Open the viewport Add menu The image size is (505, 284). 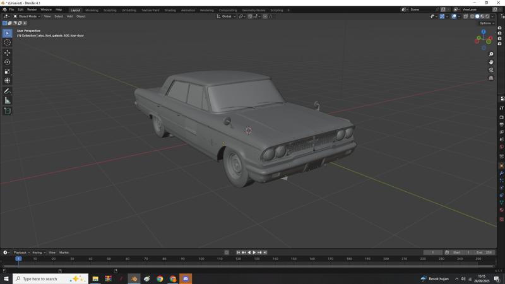pos(69,16)
